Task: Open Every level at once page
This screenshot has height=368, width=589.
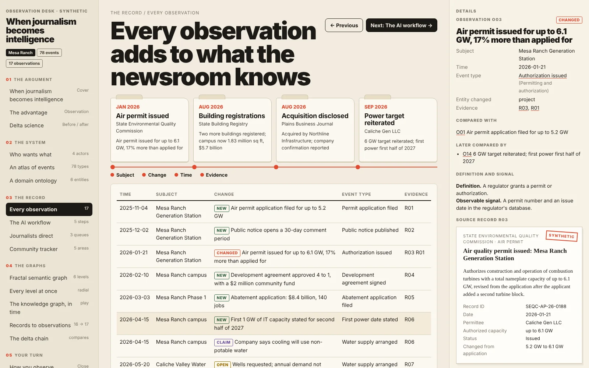Action: point(49,291)
